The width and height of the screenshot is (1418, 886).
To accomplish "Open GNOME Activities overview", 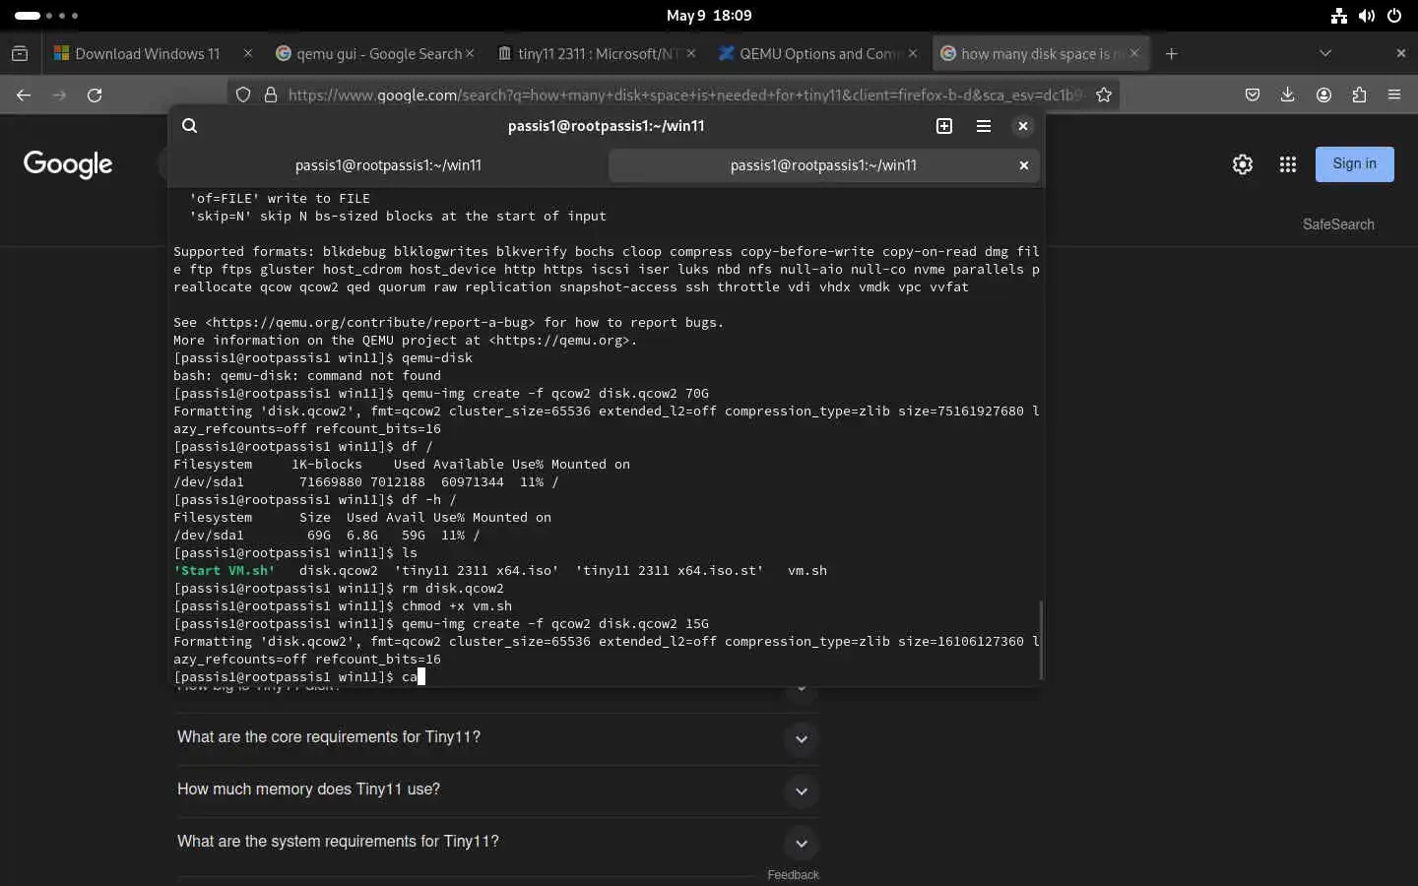I will pos(46,16).
